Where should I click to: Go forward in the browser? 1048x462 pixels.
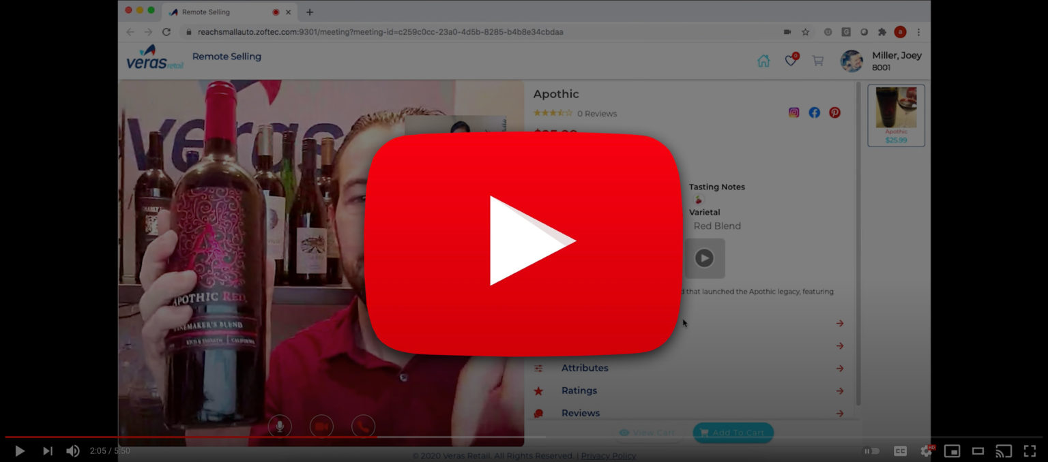point(148,32)
